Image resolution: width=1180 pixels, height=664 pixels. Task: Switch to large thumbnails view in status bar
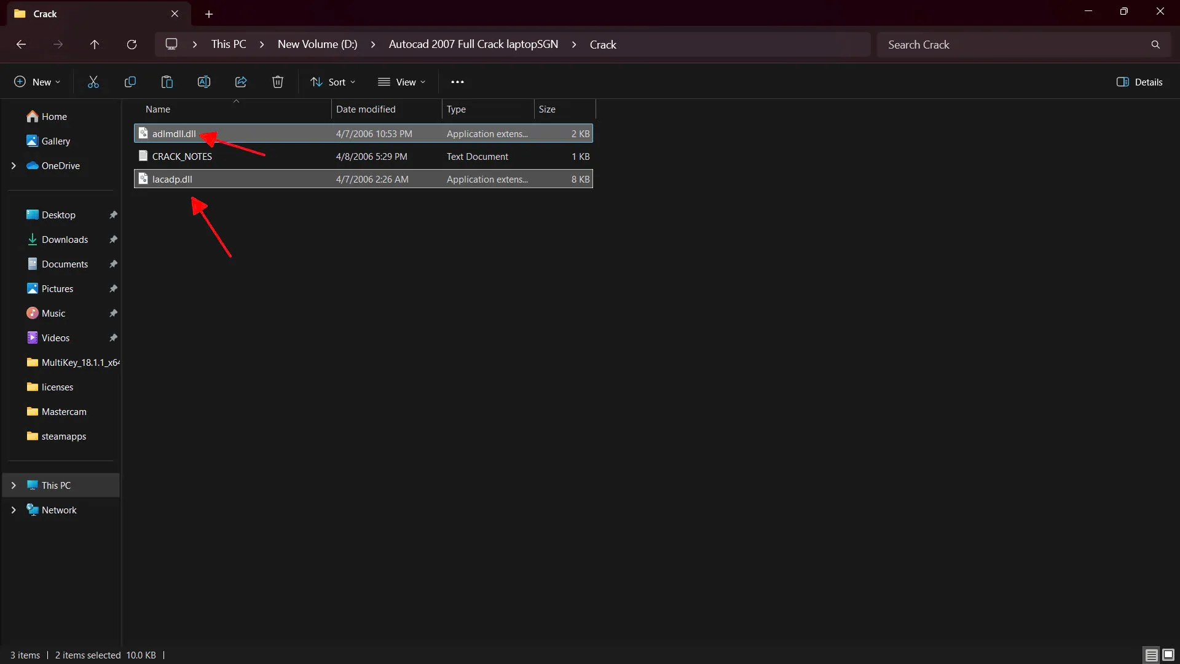[x=1168, y=655]
